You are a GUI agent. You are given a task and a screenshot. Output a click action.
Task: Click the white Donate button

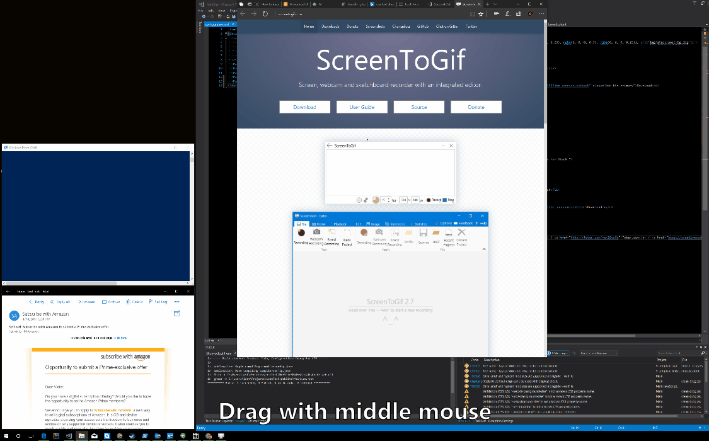click(x=476, y=107)
